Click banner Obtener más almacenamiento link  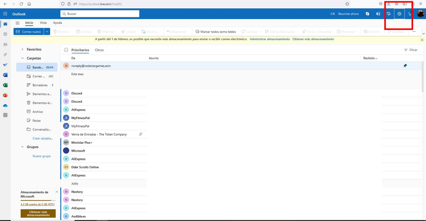(313, 39)
